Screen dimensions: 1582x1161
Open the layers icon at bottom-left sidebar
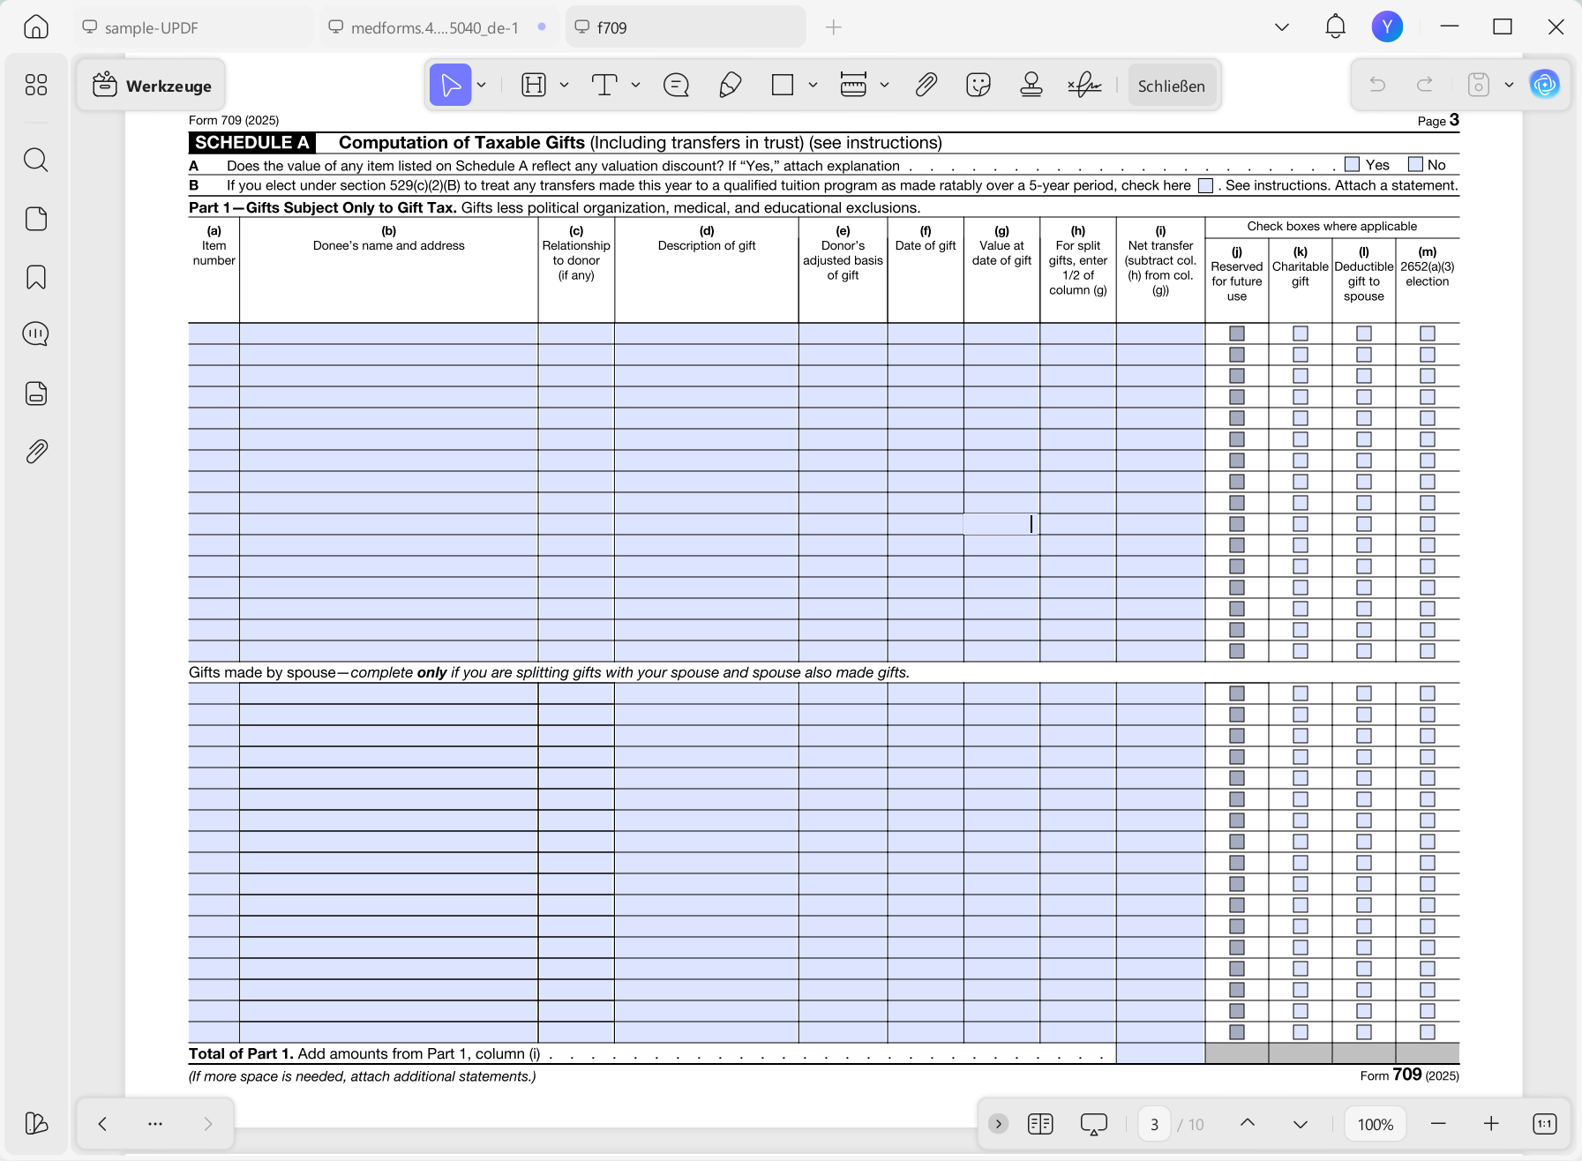click(36, 1123)
